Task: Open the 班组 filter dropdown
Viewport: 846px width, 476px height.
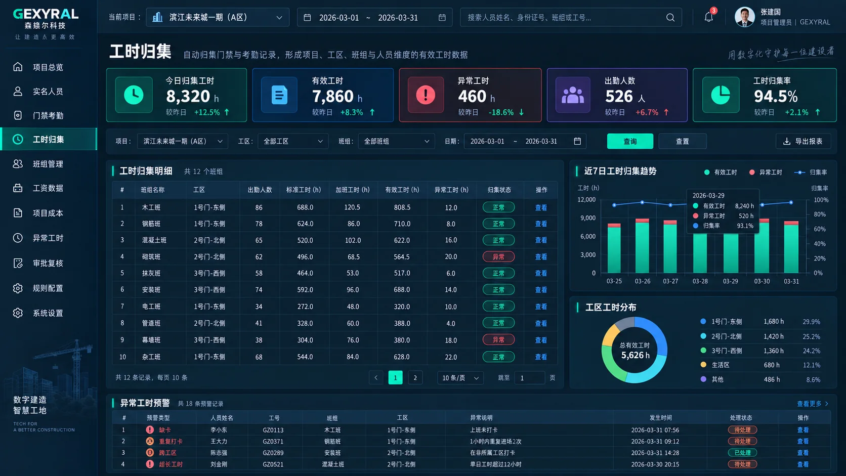Action: click(396, 141)
